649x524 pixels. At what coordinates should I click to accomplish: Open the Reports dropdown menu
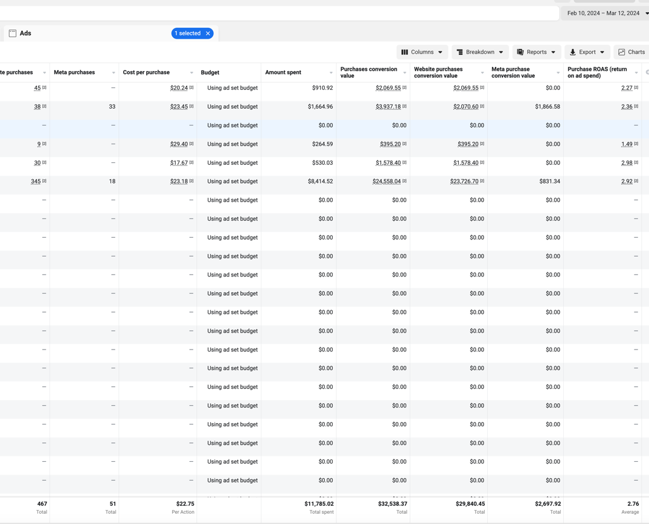537,52
